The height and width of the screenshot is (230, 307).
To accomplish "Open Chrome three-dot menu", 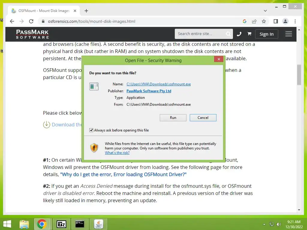I will [295, 21].
